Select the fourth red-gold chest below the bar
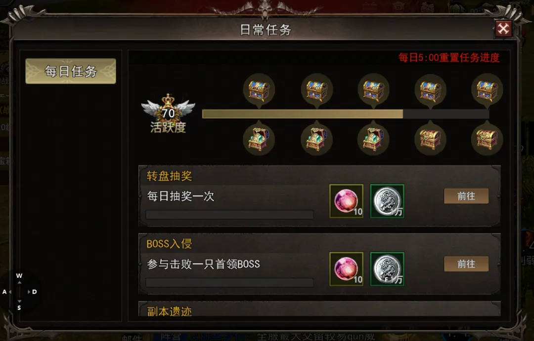This screenshot has height=341, width=534. pyautogui.click(x=431, y=138)
